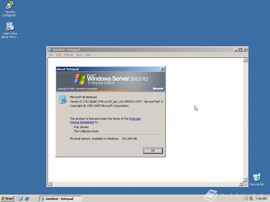The width and height of the screenshot is (270, 202).
Task: Open the File menu
Action: pyautogui.click(x=51, y=55)
